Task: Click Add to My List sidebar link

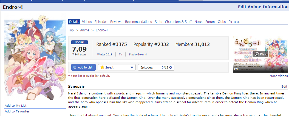Action: click(16, 106)
